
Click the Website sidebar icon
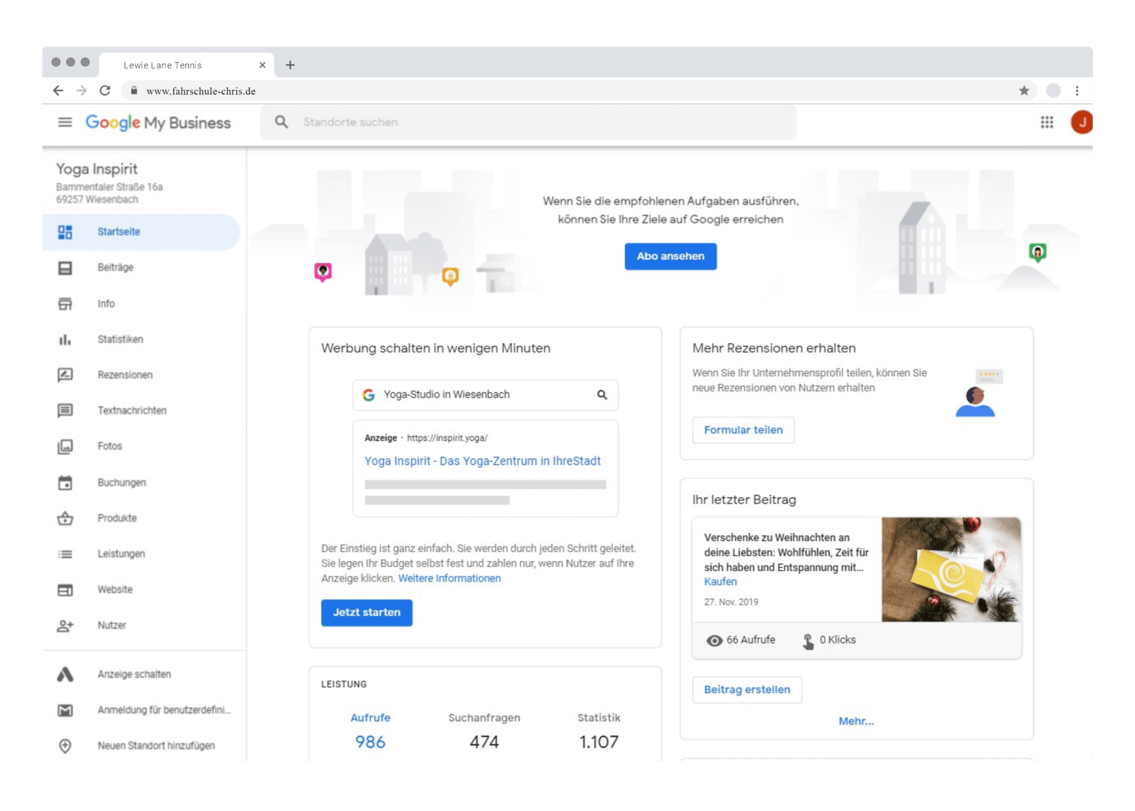tap(65, 590)
